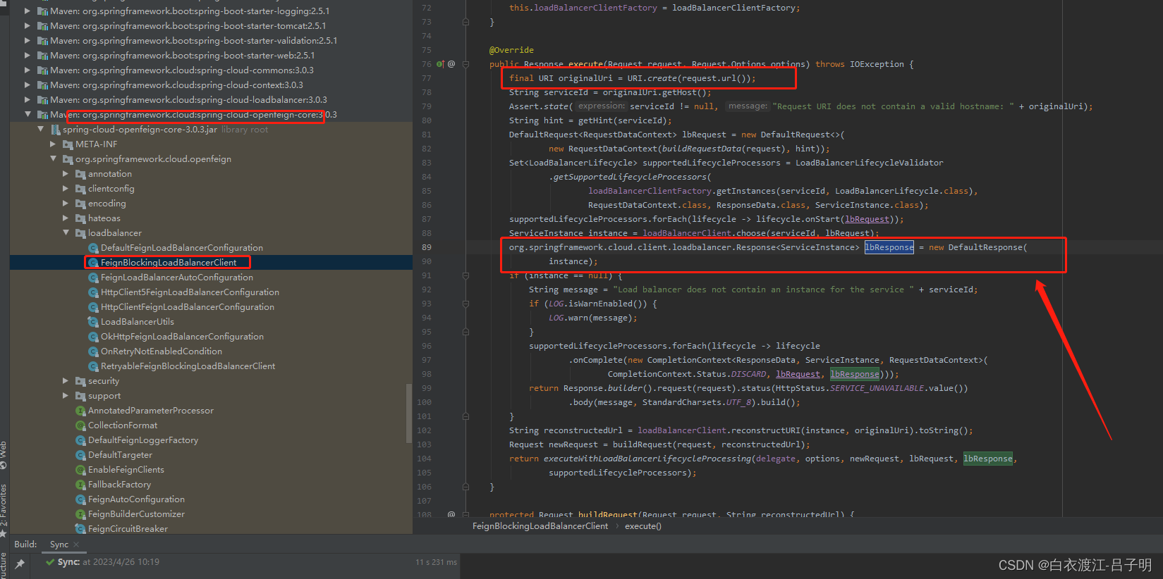Select the FeignBlockingLoadBalancerClient class icon

(x=93, y=263)
